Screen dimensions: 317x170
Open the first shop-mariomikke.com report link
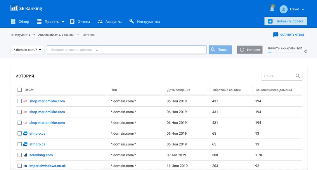coord(47,101)
